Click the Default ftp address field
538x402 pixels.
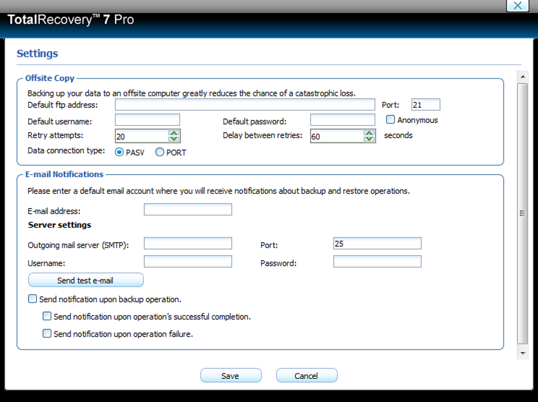[x=245, y=104]
